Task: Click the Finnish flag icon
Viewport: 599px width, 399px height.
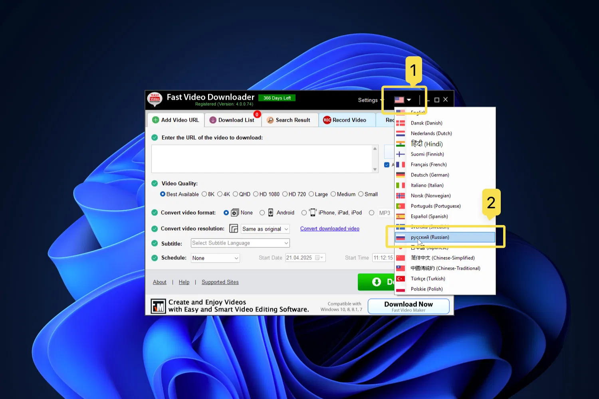Action: pos(401,154)
